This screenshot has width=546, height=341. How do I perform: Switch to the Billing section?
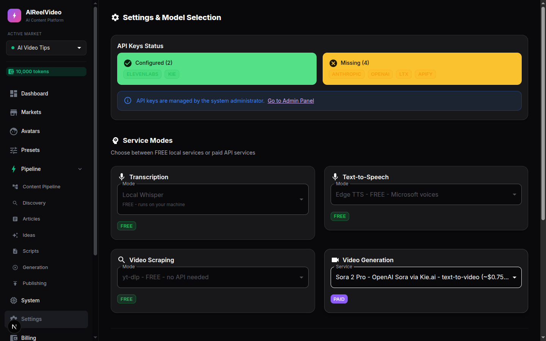(29, 338)
